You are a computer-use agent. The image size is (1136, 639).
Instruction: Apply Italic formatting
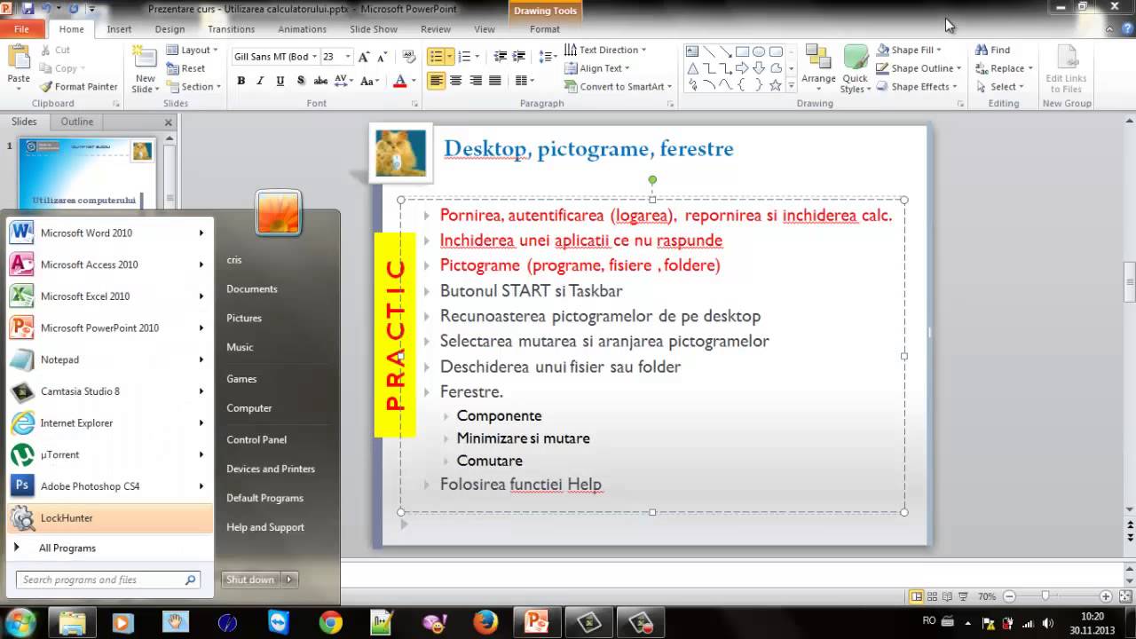(x=260, y=81)
